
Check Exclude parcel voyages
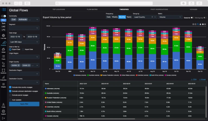[x=10, y=95]
